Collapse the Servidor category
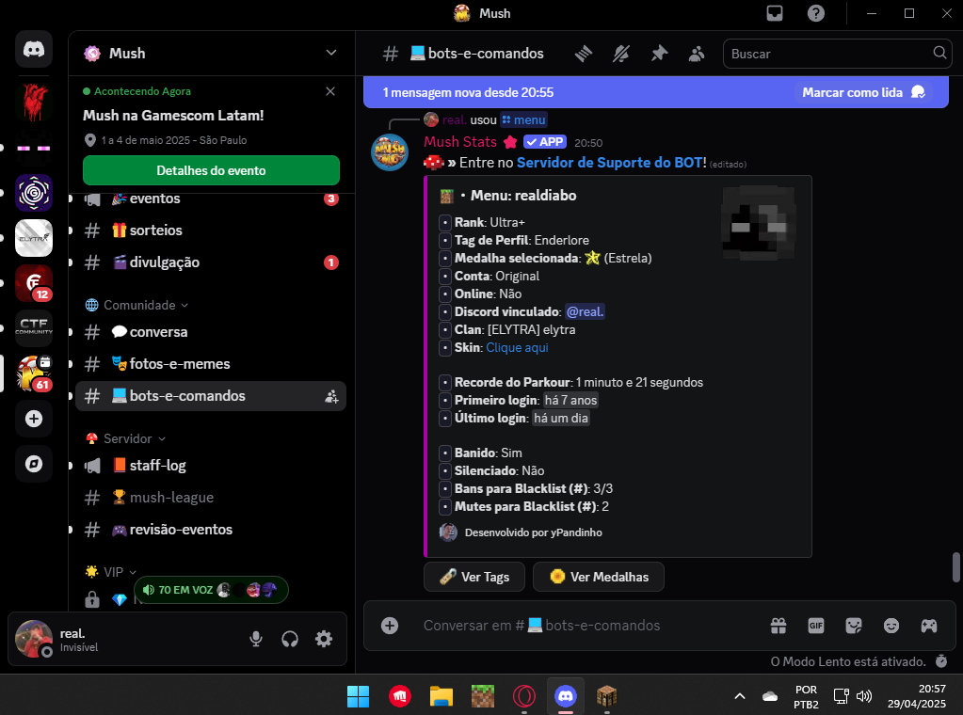 point(126,438)
